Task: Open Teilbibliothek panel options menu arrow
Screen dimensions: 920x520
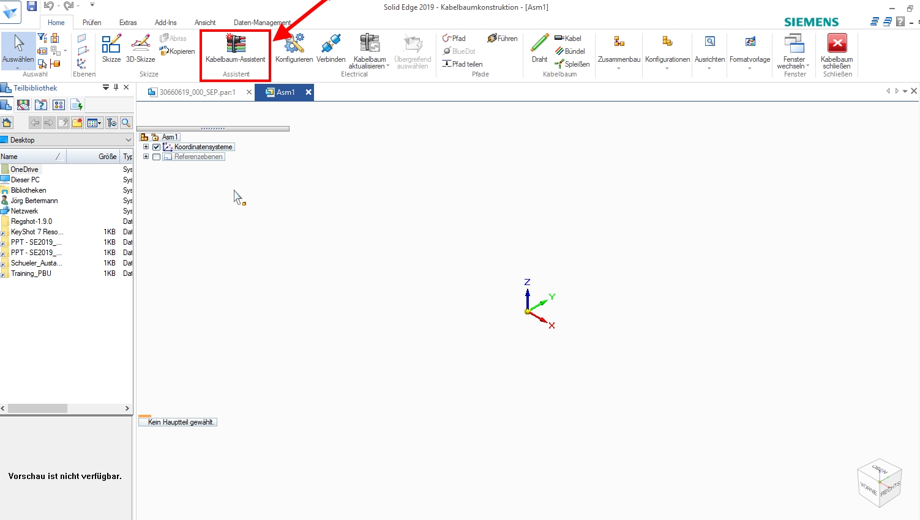Action: [x=106, y=87]
